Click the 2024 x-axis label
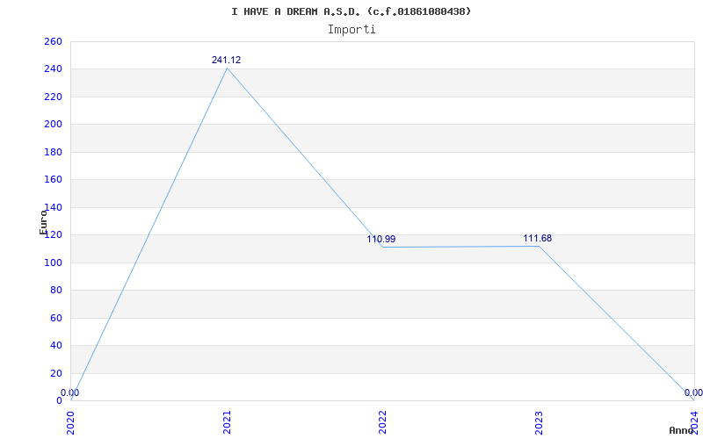Screen dimensions: 703x439 694,423
